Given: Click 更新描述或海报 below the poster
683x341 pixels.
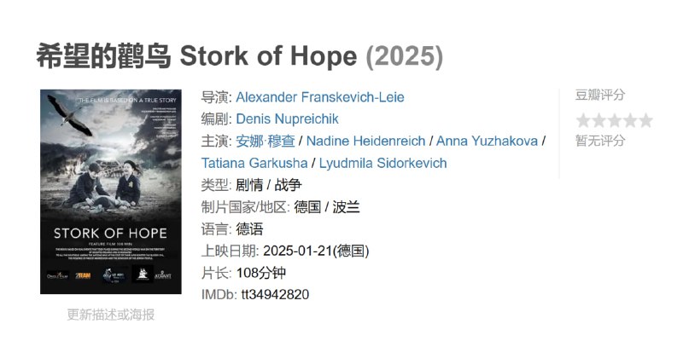Looking at the screenshot, I should (x=111, y=315).
